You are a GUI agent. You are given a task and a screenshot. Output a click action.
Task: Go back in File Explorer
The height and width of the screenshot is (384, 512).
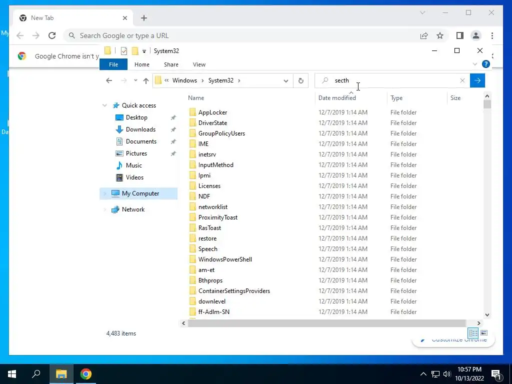click(x=109, y=80)
